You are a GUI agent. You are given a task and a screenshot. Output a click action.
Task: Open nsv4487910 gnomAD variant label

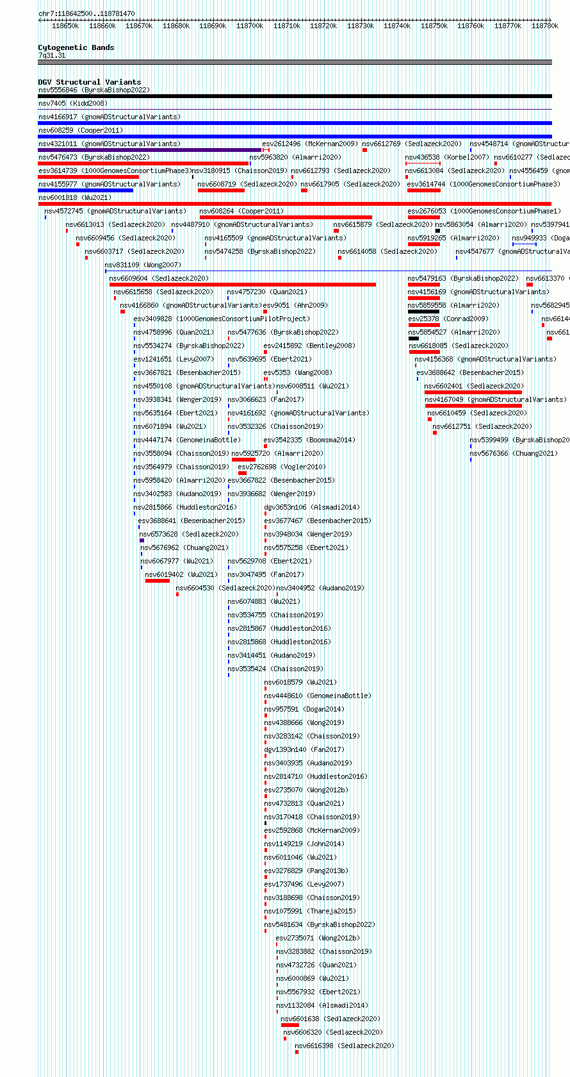(242, 224)
